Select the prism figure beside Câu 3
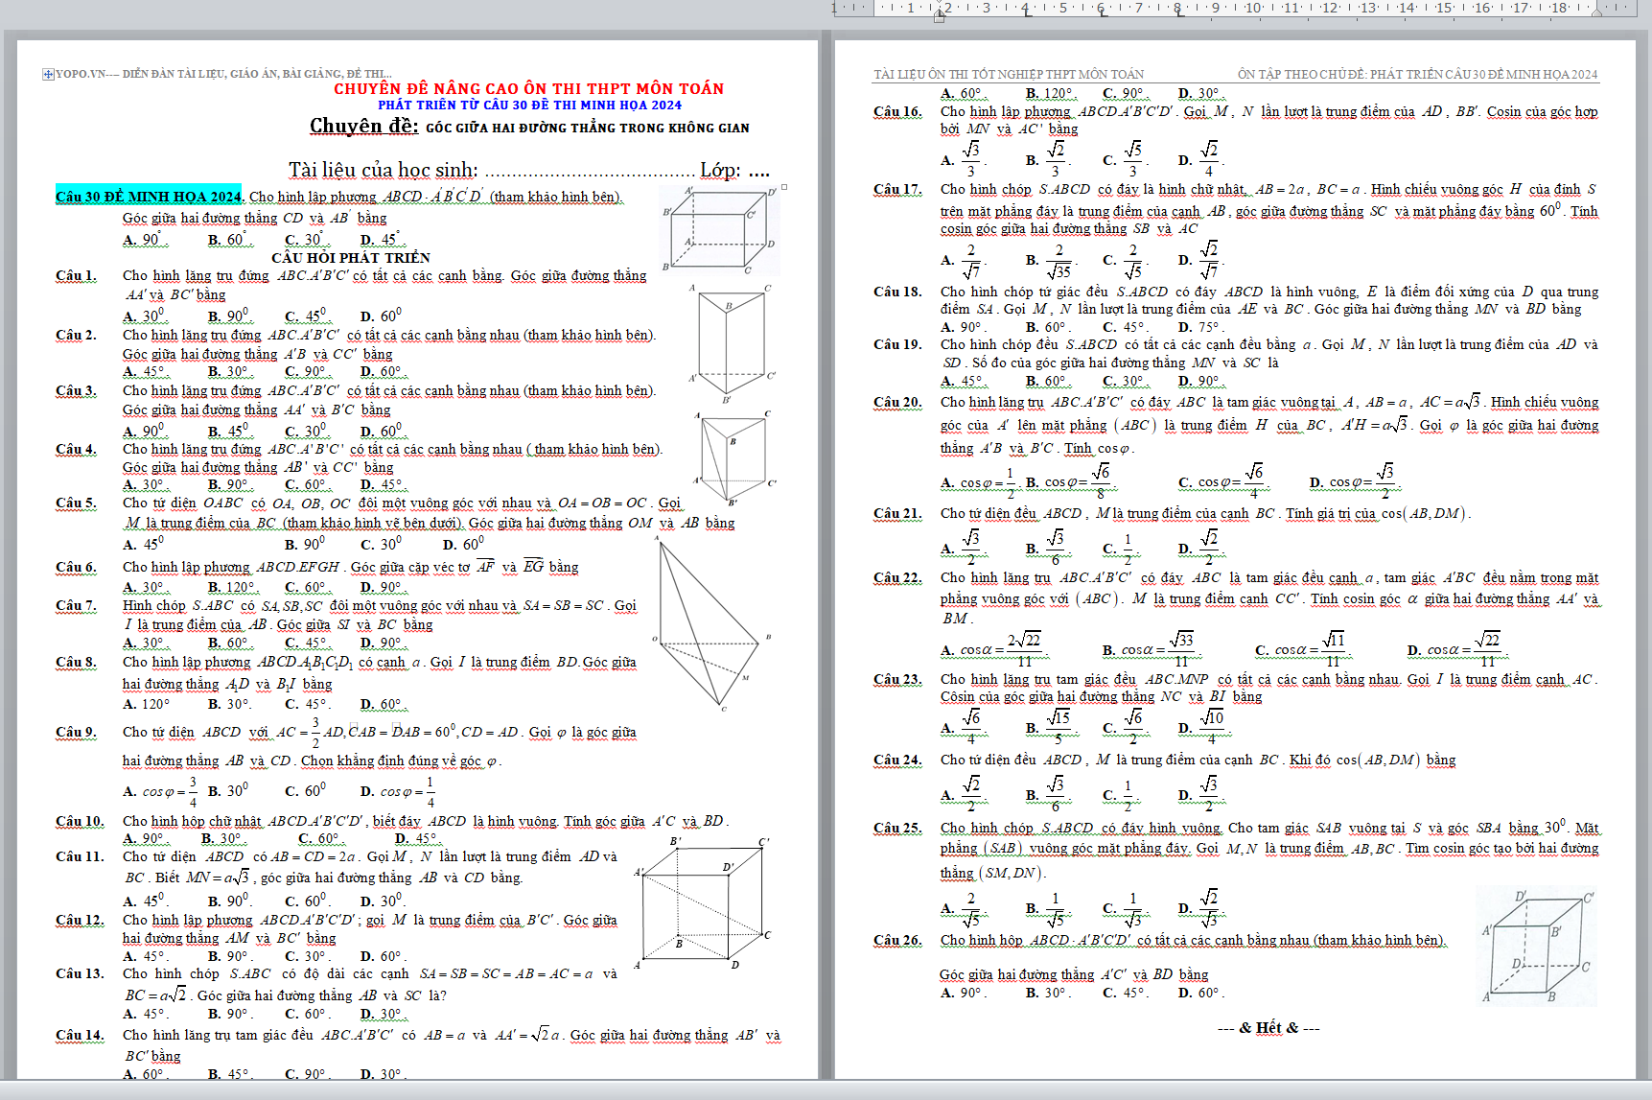Viewport: 1652px width, 1100px height. [x=734, y=458]
